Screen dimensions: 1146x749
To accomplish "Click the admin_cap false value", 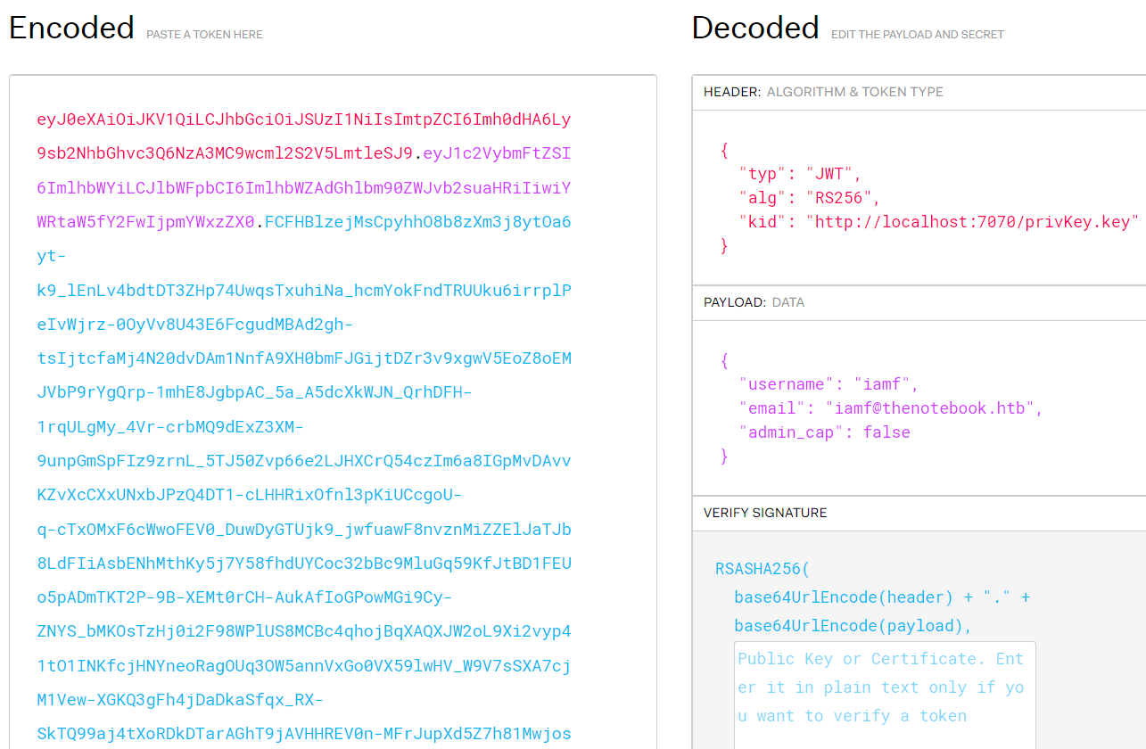I will (x=886, y=432).
